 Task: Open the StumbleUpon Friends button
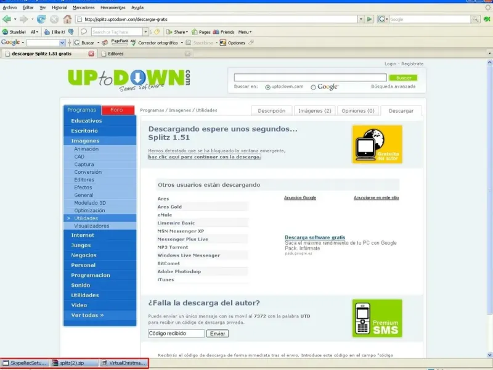click(224, 32)
